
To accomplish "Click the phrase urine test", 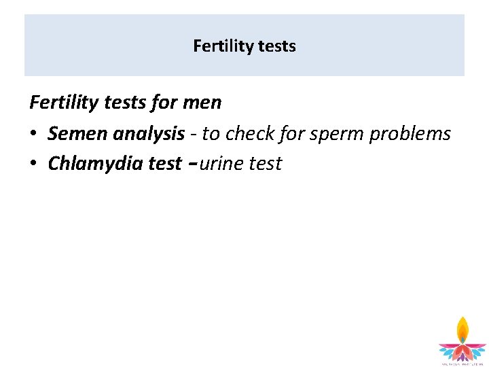I will 240,164.
